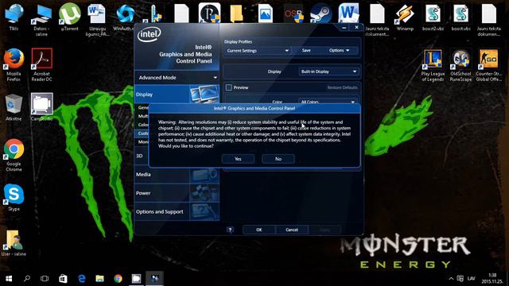Launch CamStudio from the desktop

point(41,107)
